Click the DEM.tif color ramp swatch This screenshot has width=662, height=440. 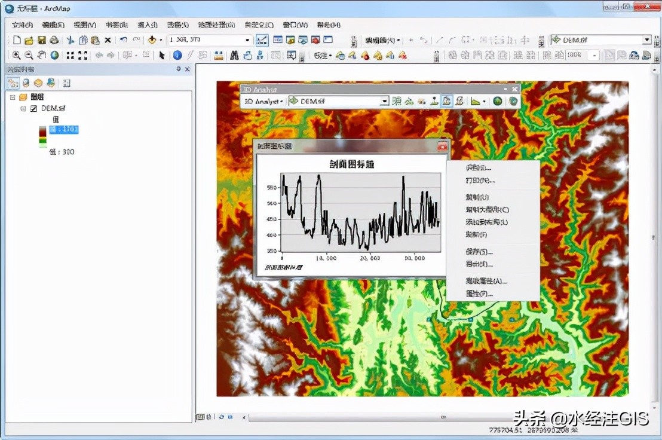click(x=42, y=137)
